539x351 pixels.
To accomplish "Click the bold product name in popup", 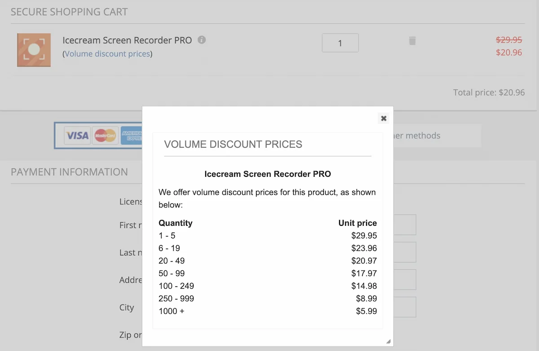I will point(268,174).
